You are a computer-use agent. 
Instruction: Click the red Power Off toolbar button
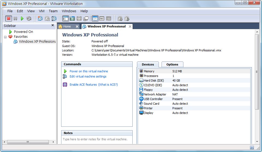(8, 18)
